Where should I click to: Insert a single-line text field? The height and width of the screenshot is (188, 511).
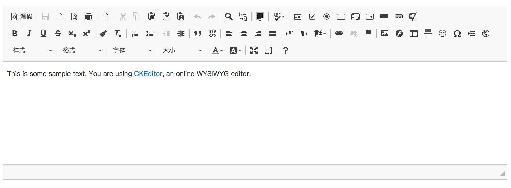click(341, 17)
